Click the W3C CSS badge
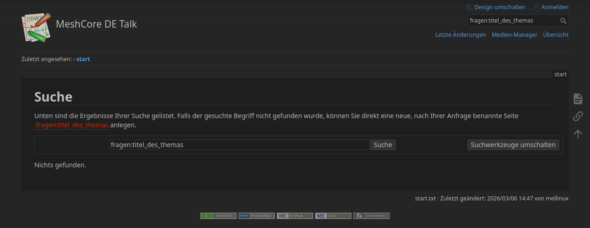Image resolution: width=590 pixels, height=228 pixels. [x=333, y=216]
